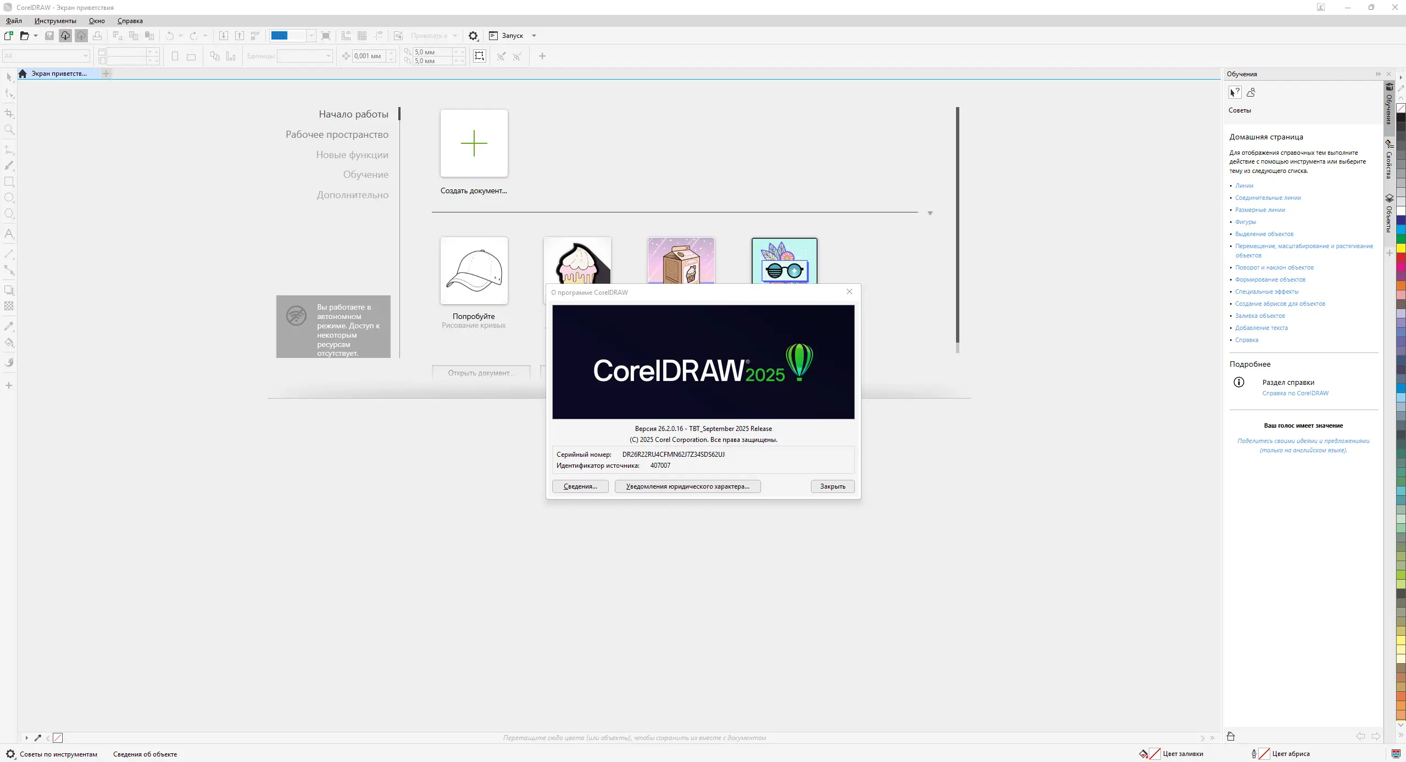Toggle treat all objects as filled
The image size is (1406, 762).
pyautogui.click(x=480, y=56)
